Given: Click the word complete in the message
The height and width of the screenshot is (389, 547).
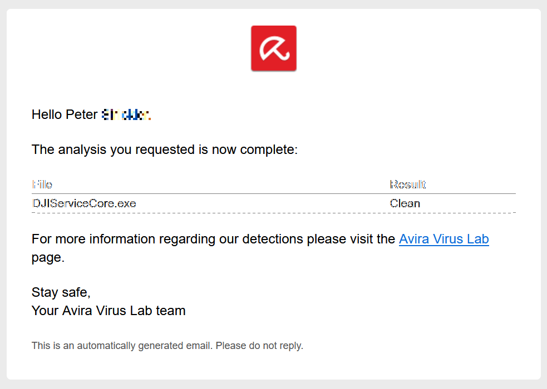Looking at the screenshot, I should click(268, 149).
